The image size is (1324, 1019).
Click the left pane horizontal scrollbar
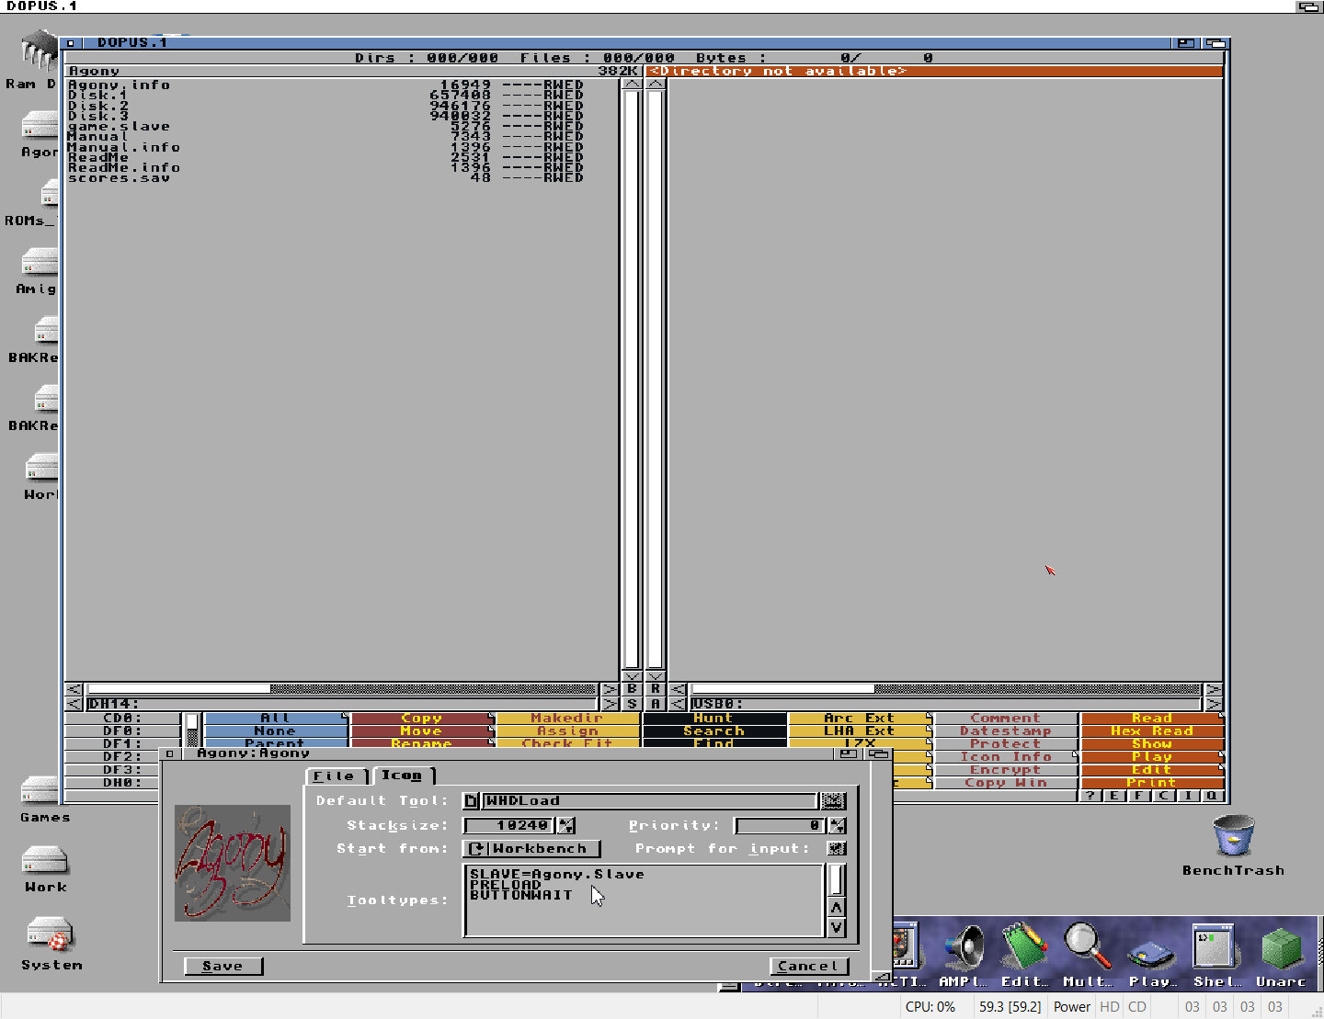342,688
